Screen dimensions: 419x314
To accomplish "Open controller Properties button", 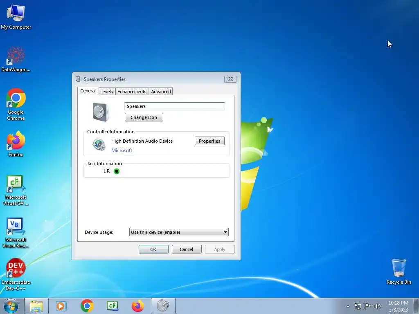I will 209,141.
